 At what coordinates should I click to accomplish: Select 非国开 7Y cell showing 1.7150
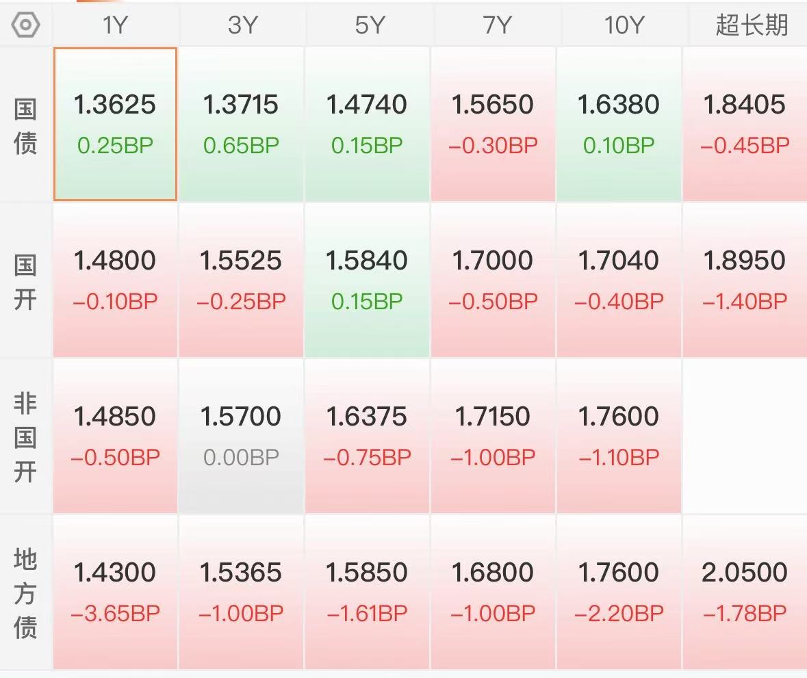click(x=494, y=436)
